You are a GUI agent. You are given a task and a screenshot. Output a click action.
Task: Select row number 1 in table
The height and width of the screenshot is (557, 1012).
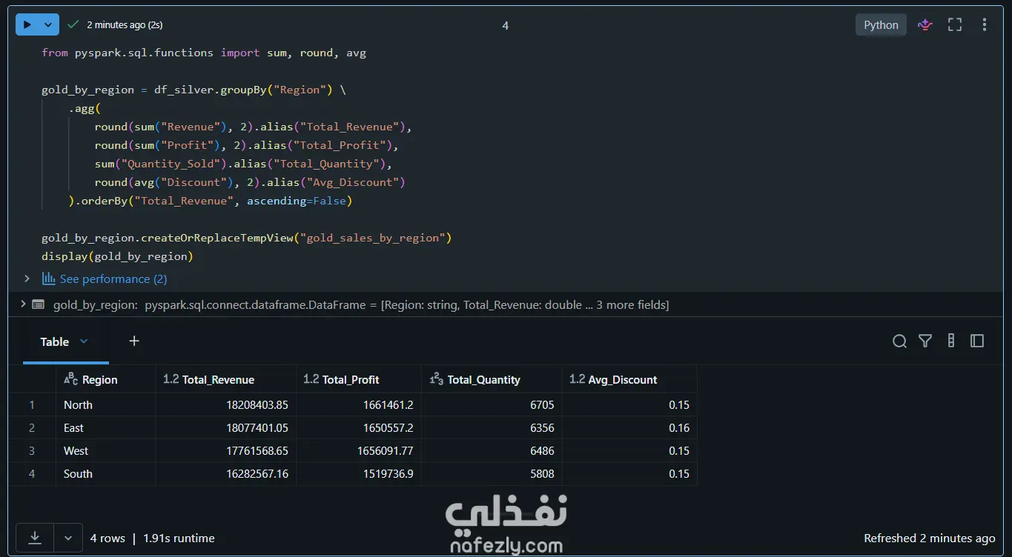32,404
